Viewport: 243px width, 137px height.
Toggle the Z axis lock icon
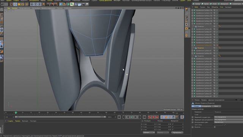(x=39, y=4)
